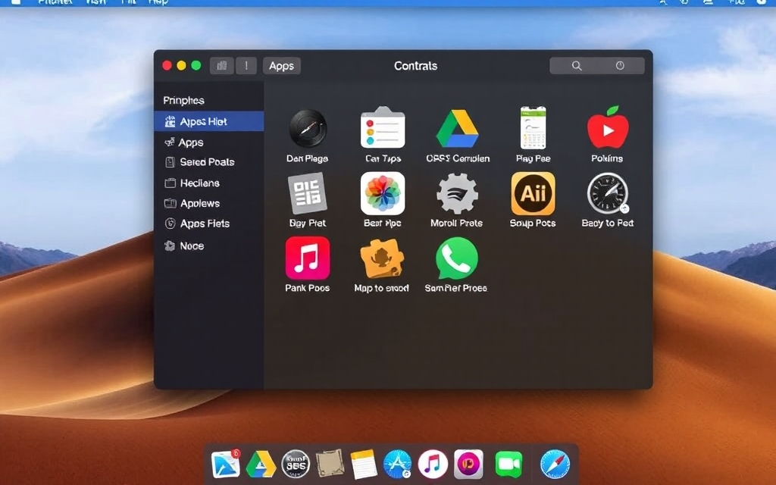Image resolution: width=776 pixels, height=485 pixels.
Task: Open the Car Tips reminders list icon
Action: (x=383, y=127)
